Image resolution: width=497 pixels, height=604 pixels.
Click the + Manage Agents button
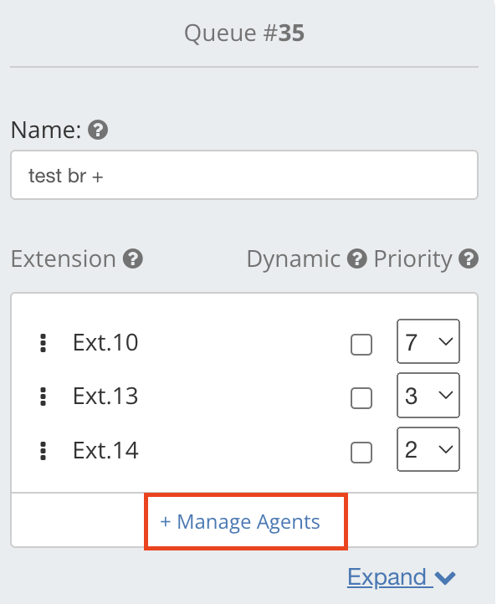[x=246, y=521]
